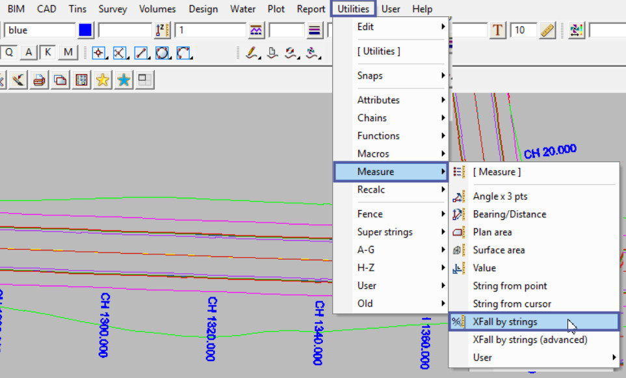
Task: Toggle the Q snap button
Action: click(9, 53)
